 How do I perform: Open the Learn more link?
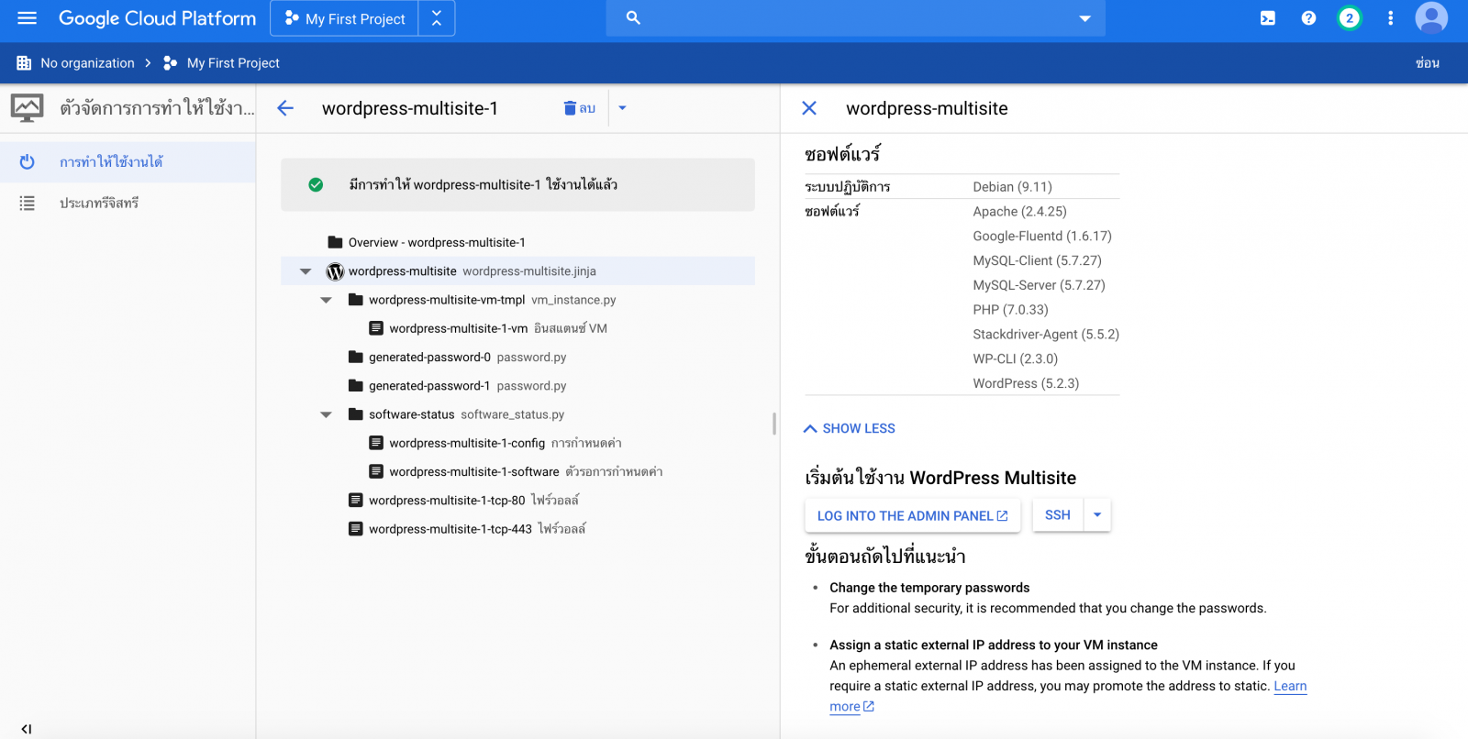point(1290,687)
